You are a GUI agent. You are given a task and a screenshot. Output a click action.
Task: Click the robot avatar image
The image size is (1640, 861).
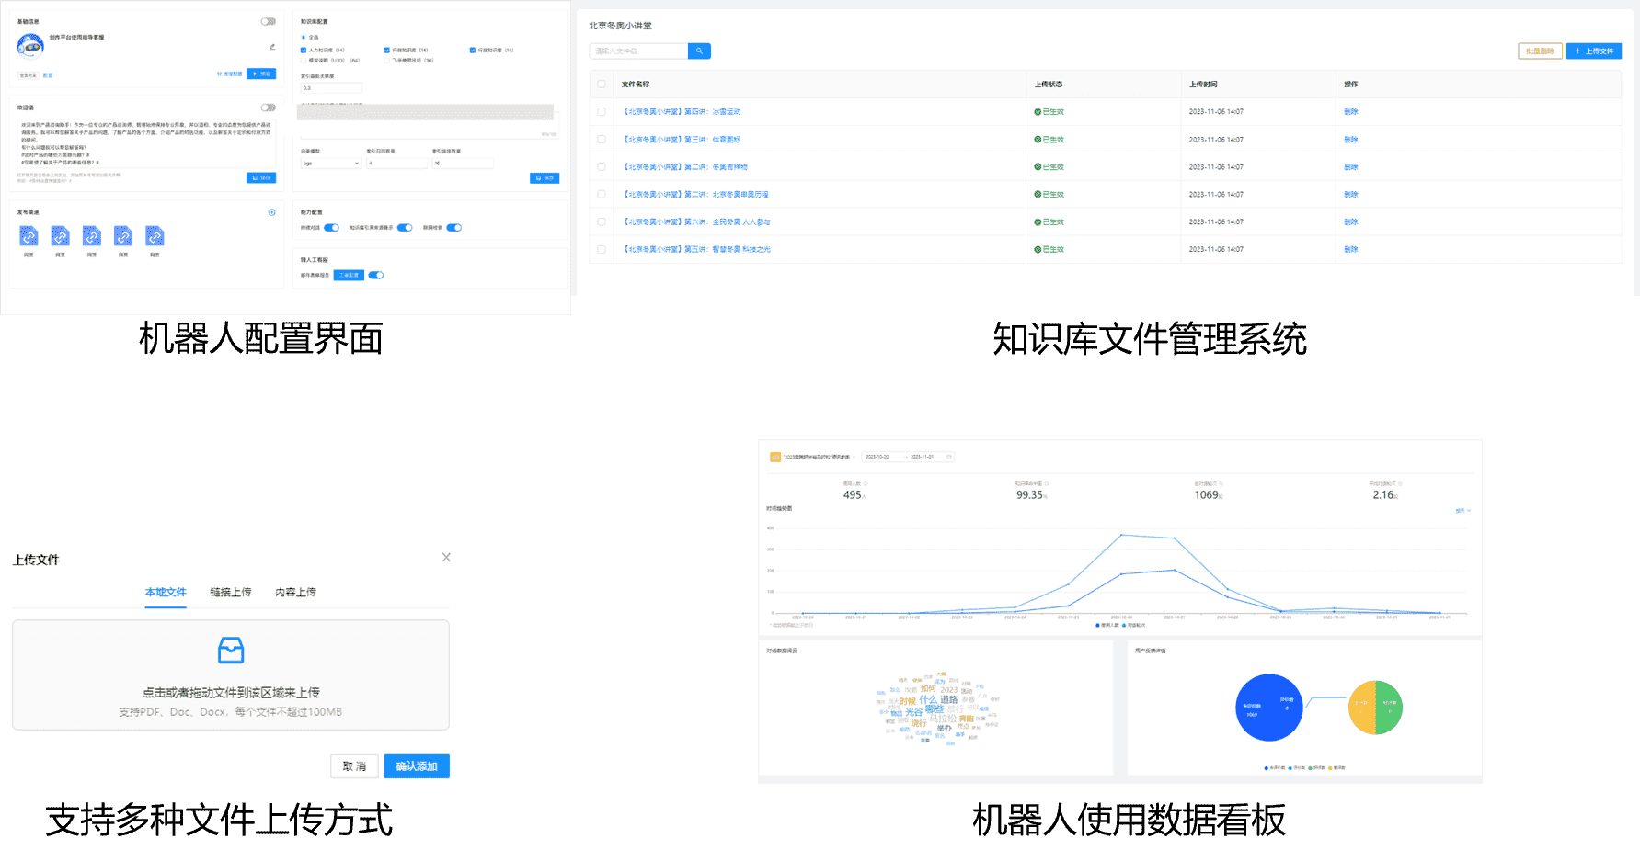30,46
